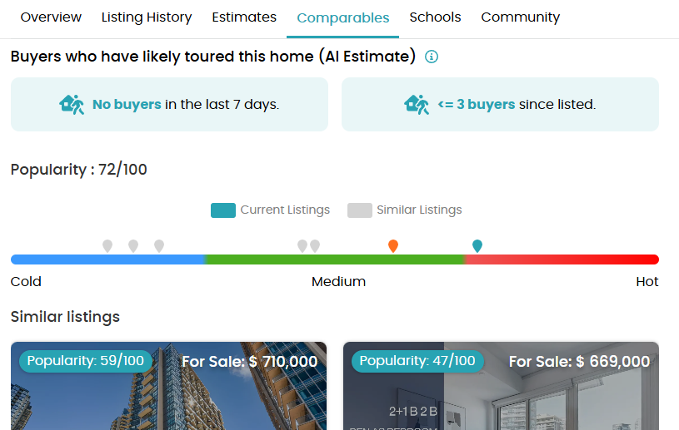Viewport: 679px width, 430px height.
Task: View the Community tab
Action: 521,17
